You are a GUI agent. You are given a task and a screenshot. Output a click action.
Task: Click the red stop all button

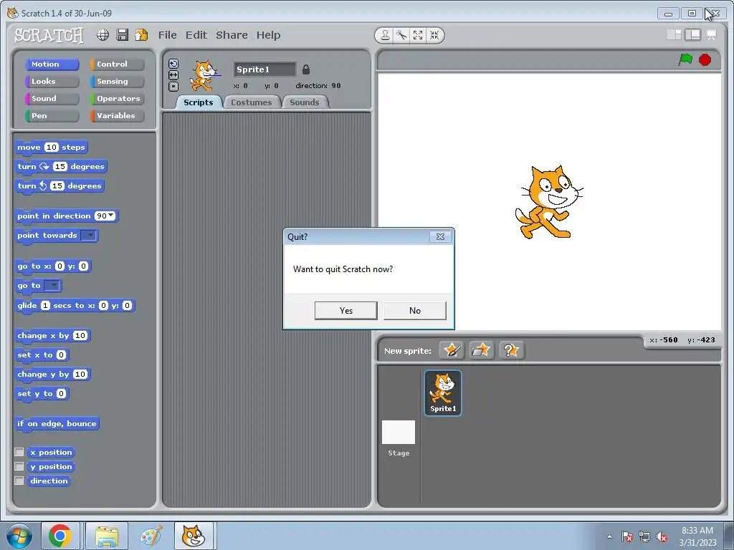pos(705,60)
